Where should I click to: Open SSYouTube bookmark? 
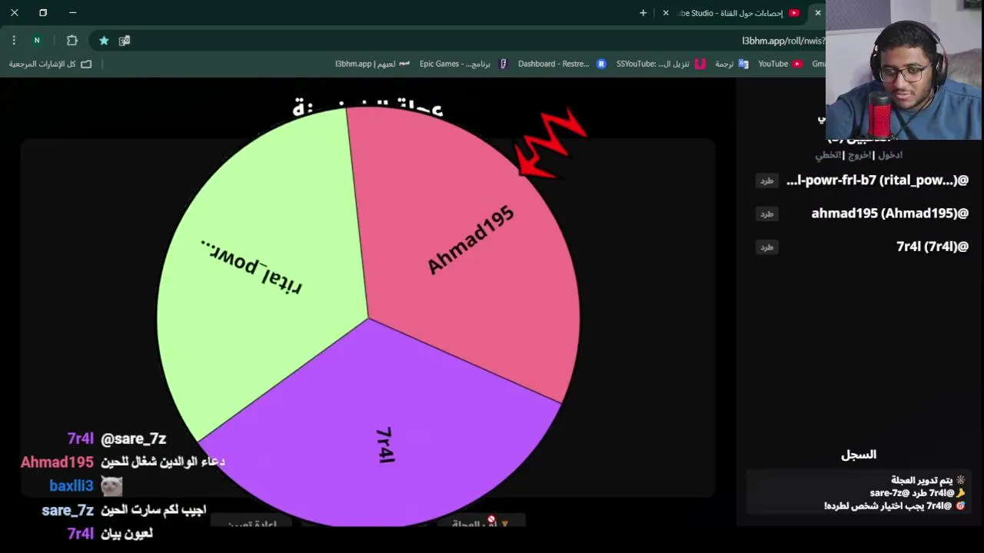coord(660,64)
